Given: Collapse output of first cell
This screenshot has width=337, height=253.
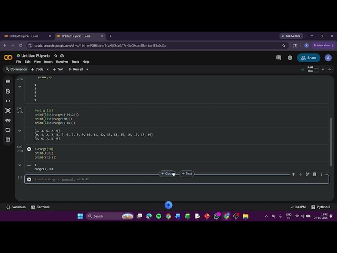Looking at the screenshot, I should [x=20, y=86].
